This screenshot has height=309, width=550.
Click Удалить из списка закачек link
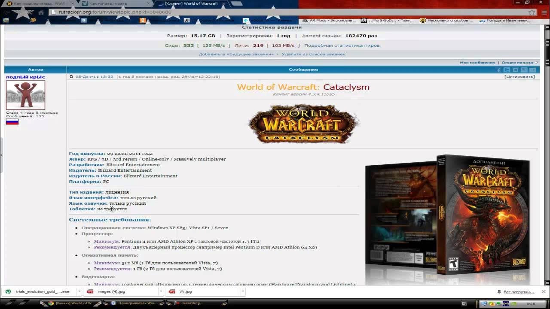(313, 55)
